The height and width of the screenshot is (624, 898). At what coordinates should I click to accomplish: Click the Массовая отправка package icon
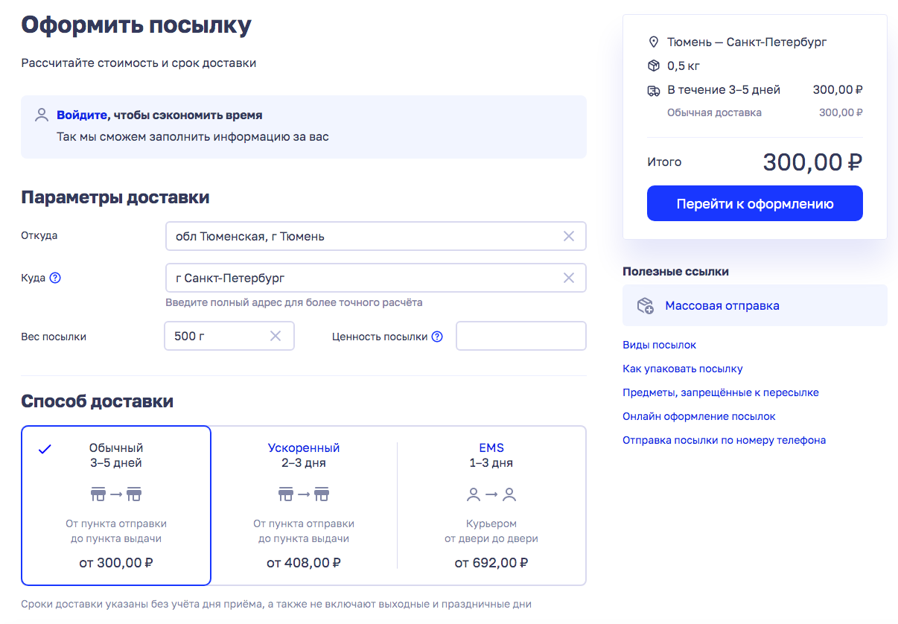(x=645, y=306)
